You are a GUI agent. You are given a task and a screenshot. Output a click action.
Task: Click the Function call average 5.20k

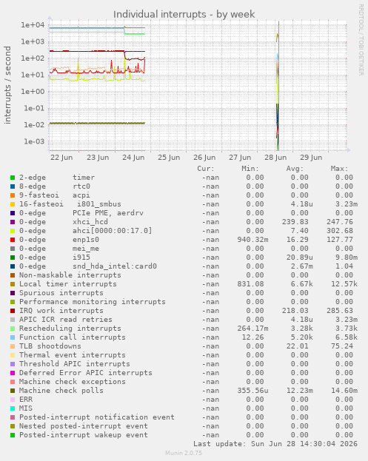(302, 337)
